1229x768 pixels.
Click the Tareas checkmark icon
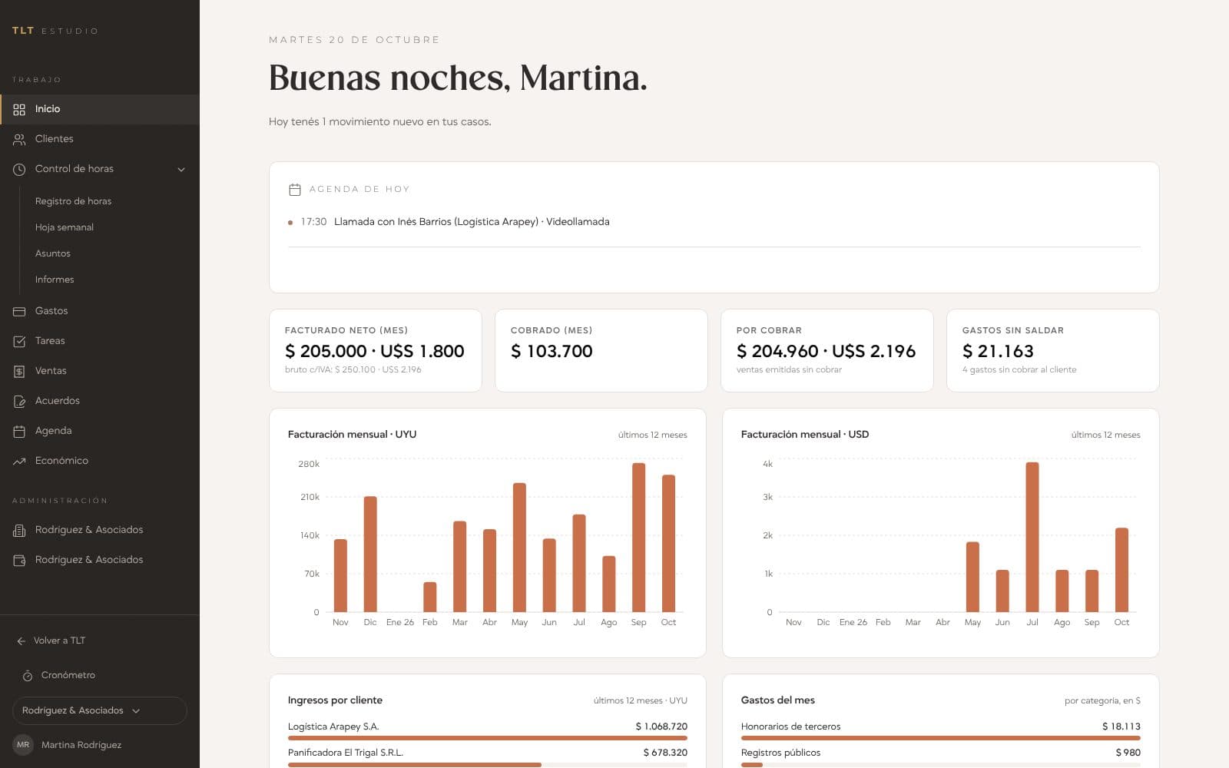pyautogui.click(x=19, y=341)
